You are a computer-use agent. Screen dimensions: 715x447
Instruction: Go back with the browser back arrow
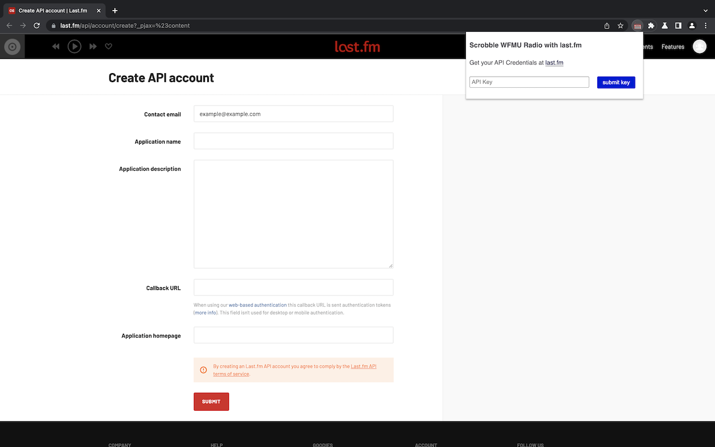point(9,26)
